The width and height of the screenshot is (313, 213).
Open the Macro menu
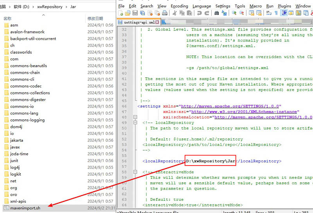pyautogui.click(x=255, y=6)
